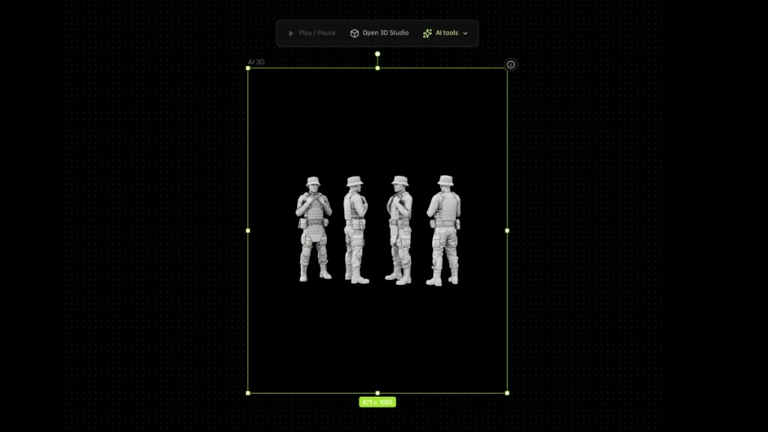Open the AI tools dropdown
The width and height of the screenshot is (768, 432).
tap(445, 33)
